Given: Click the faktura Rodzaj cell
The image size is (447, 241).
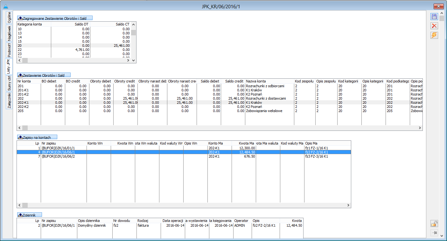Looking at the screenshot, I should click(x=149, y=225).
